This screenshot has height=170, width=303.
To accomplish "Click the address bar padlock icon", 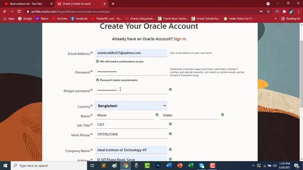I will [x=28, y=11].
